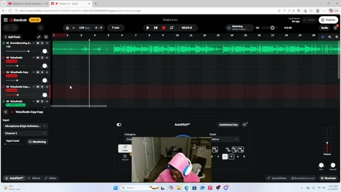Viewport: 341px width, 192px height.
Task: Skip to the beginning of the song
Action: tap(156, 28)
